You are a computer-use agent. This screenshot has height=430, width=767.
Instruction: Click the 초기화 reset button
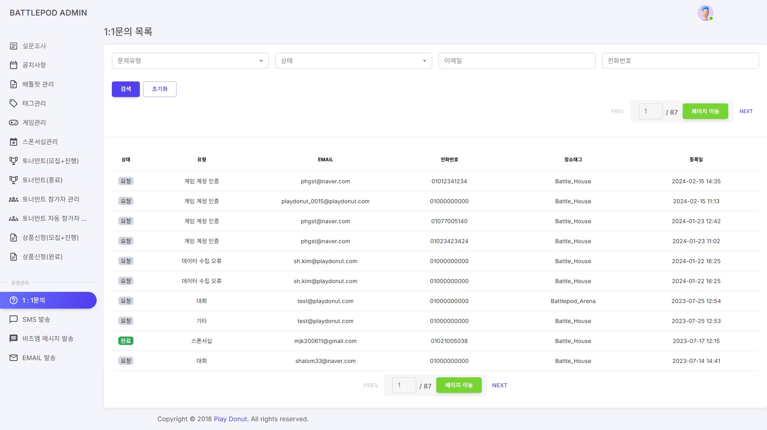(x=160, y=89)
